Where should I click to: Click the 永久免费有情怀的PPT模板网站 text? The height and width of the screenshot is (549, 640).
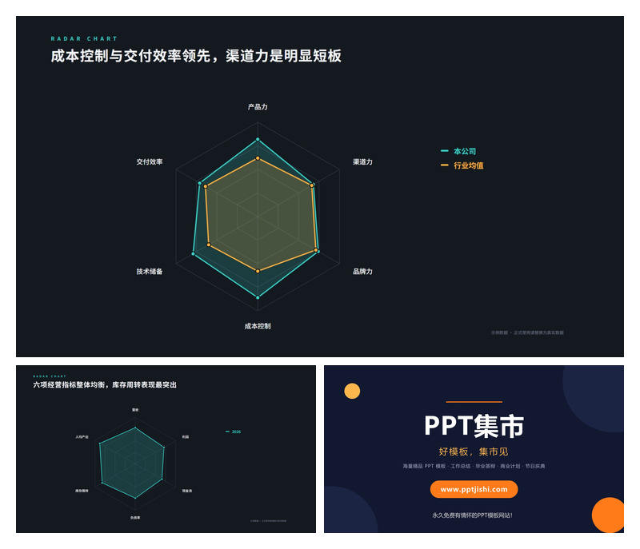pyautogui.click(x=472, y=515)
